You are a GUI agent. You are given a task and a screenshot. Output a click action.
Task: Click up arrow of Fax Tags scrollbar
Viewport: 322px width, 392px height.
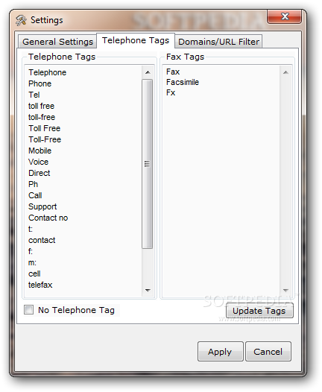pyautogui.click(x=285, y=72)
